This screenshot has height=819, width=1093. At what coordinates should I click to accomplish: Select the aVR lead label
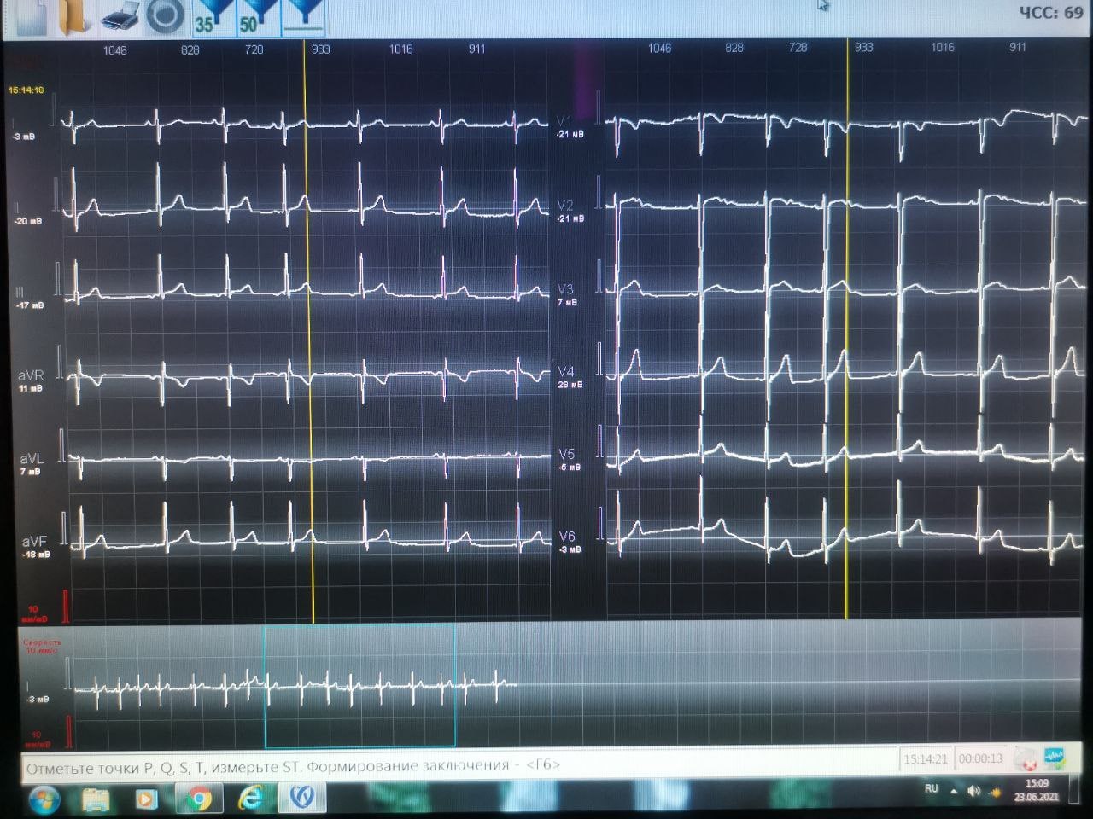point(31,375)
